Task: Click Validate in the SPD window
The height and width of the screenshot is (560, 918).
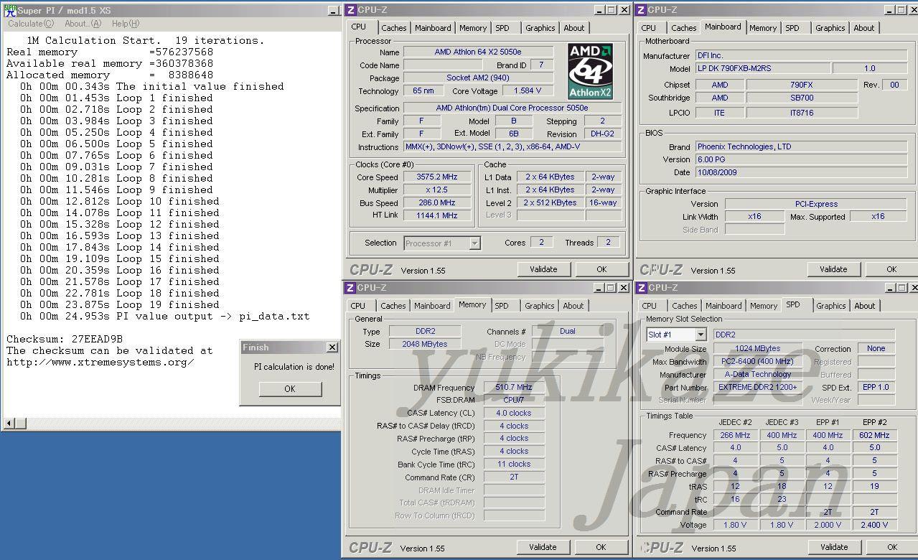Action: pyautogui.click(x=833, y=547)
